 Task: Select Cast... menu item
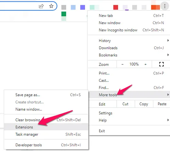point(129,81)
